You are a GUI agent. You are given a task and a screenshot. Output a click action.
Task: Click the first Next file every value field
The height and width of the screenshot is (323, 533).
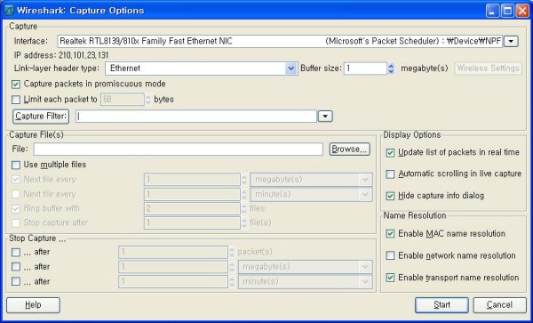[x=192, y=180]
